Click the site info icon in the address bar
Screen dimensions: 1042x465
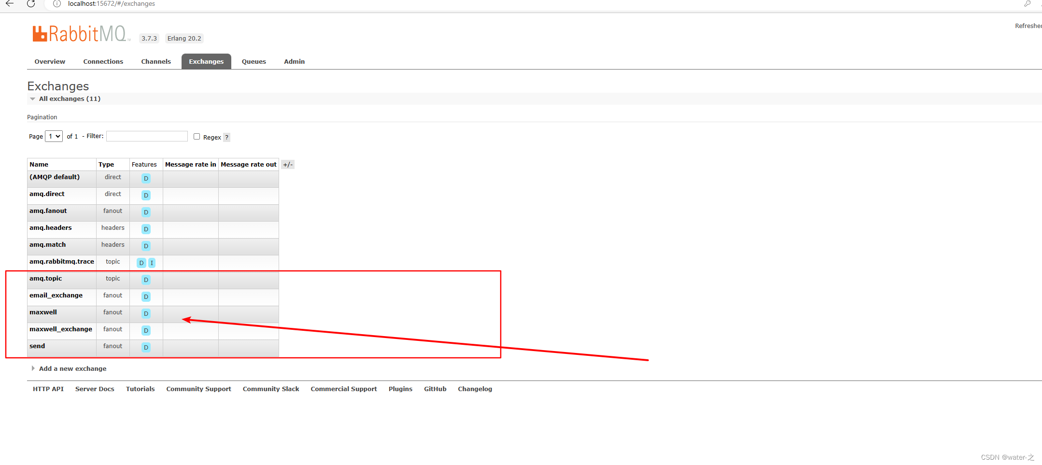(57, 4)
